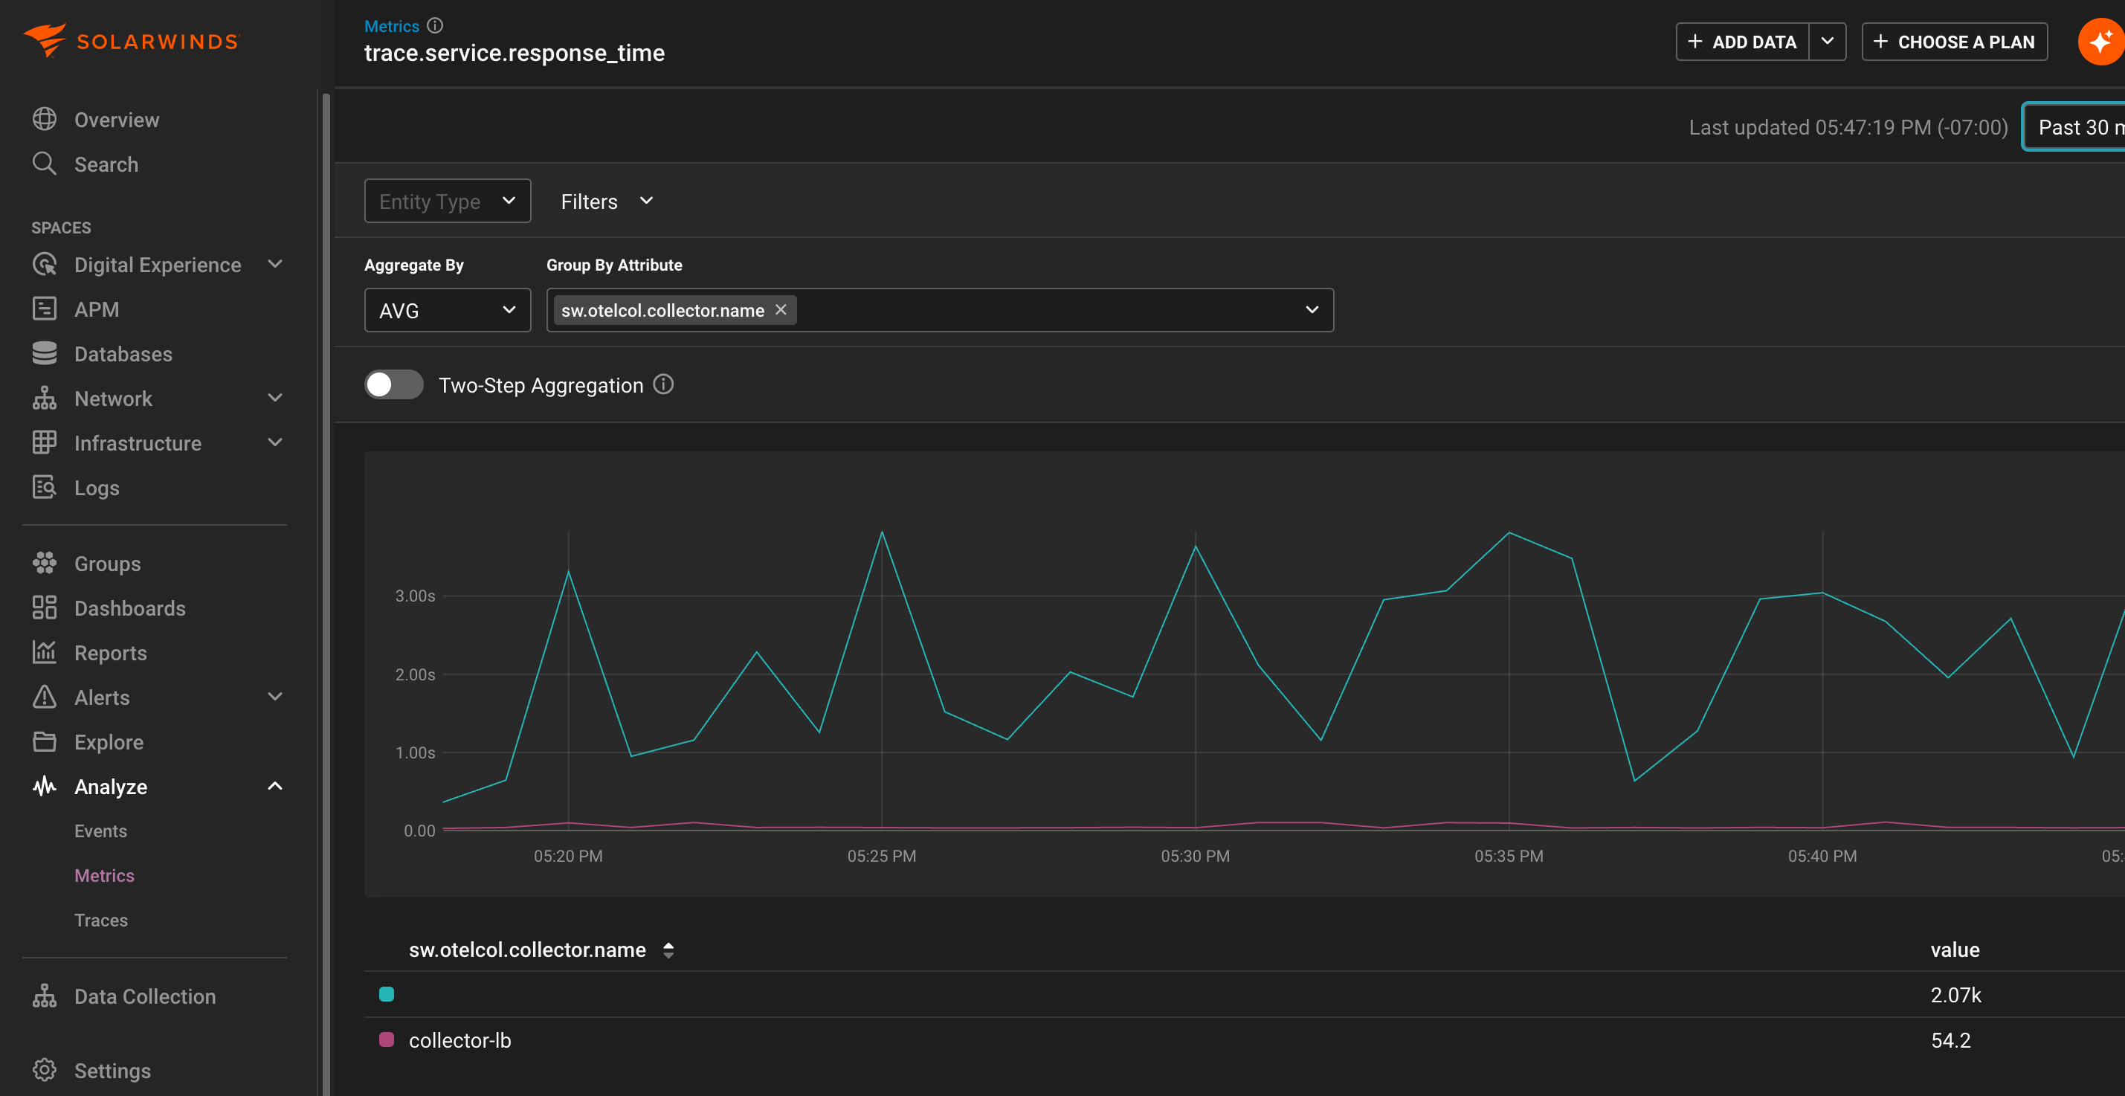The image size is (2125, 1096).
Task: Click the Dashboards icon
Action: point(45,607)
